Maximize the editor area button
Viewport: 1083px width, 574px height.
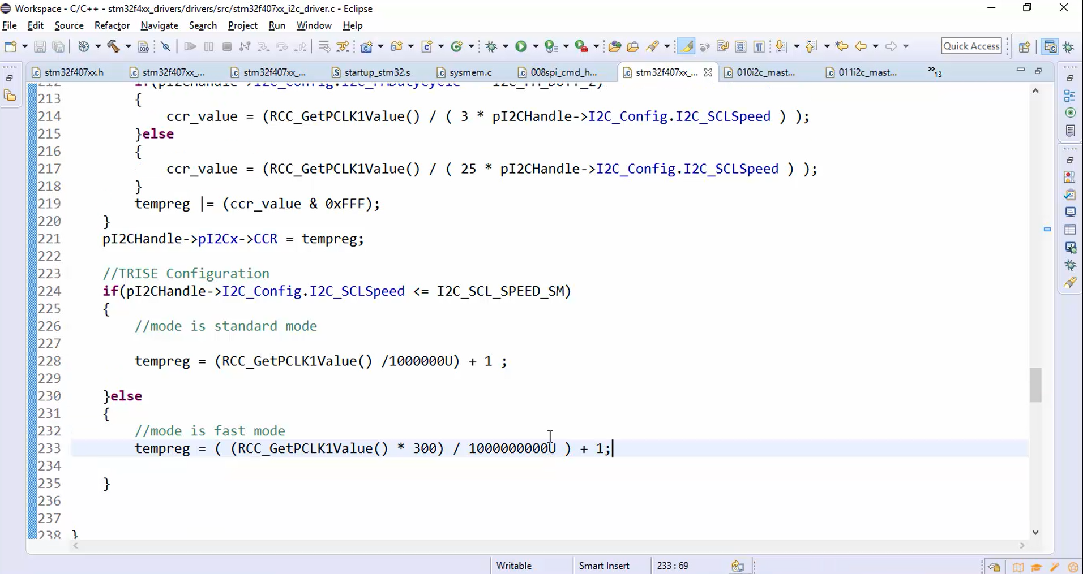point(1038,71)
